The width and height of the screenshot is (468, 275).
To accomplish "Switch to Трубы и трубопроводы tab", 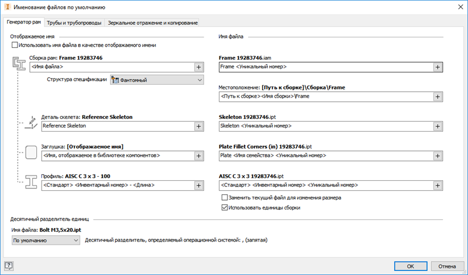I will pos(74,23).
